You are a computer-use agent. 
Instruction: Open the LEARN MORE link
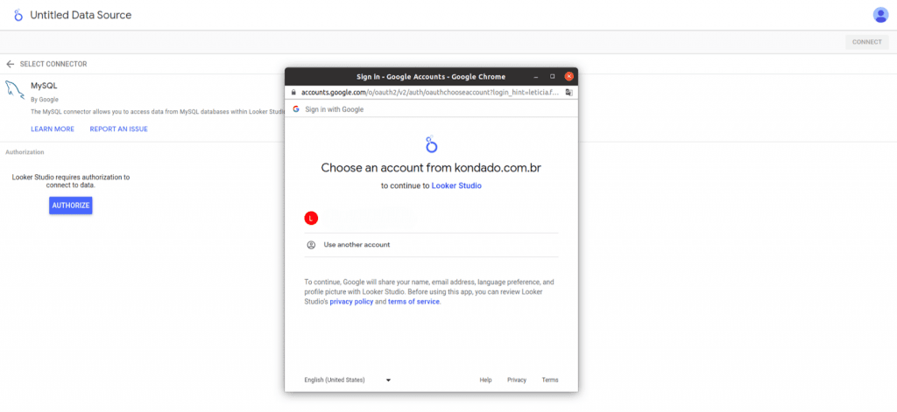[x=53, y=129]
